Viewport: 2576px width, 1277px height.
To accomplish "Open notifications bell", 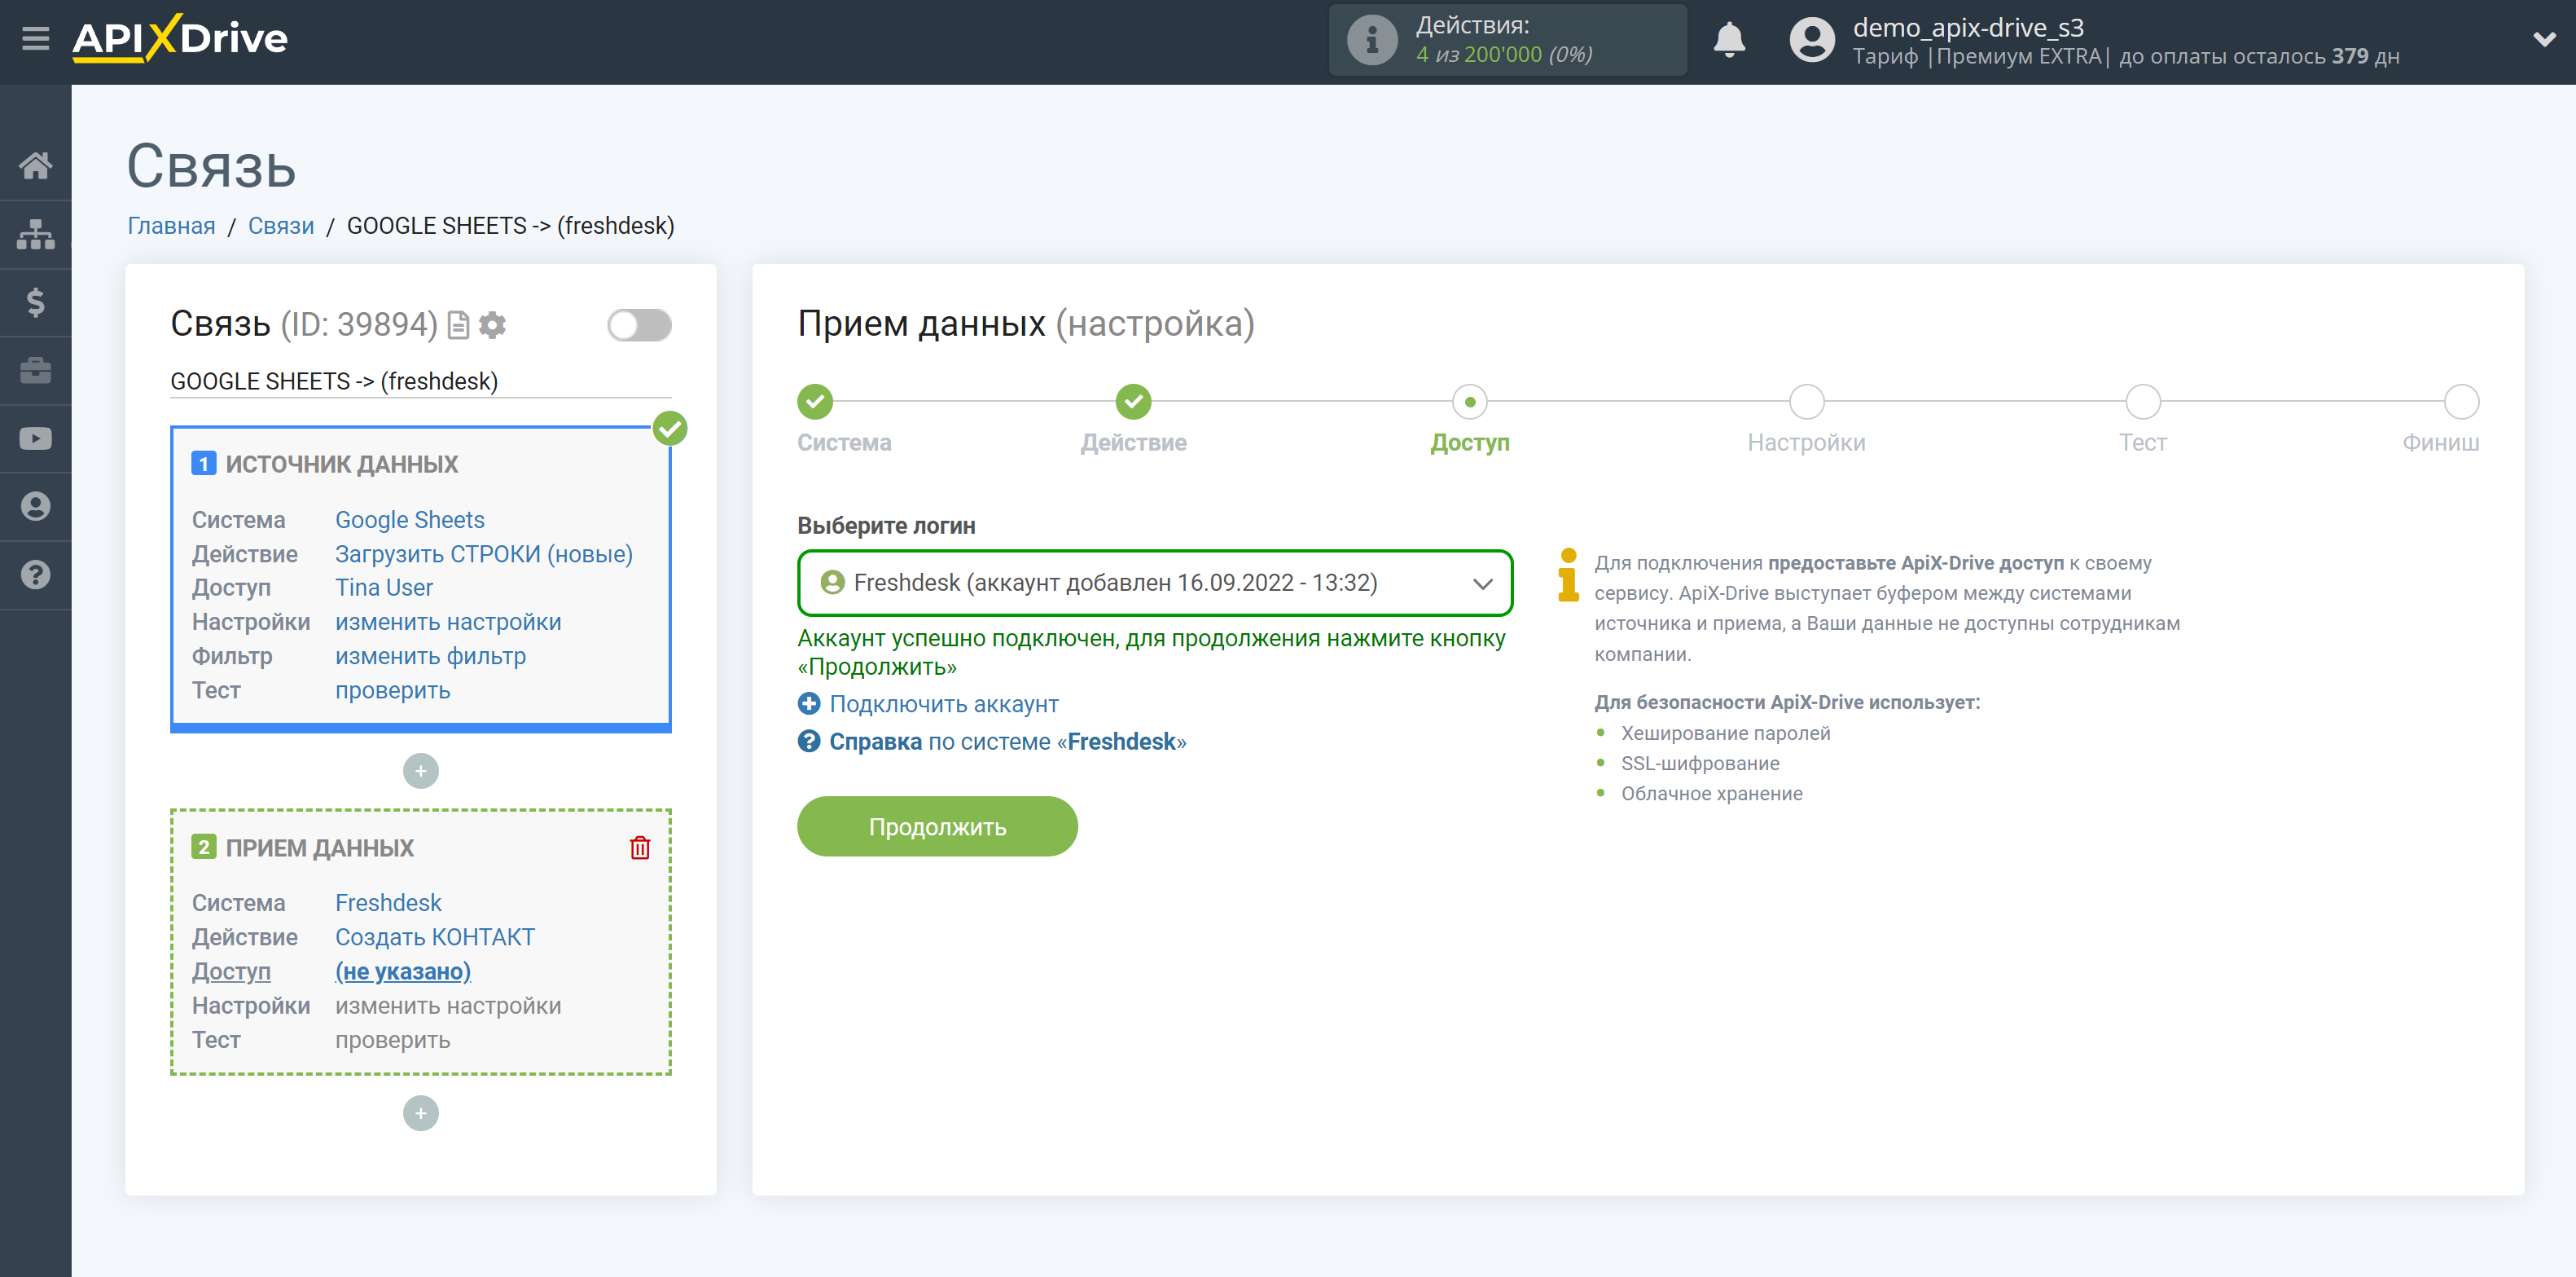I will click(x=1729, y=40).
